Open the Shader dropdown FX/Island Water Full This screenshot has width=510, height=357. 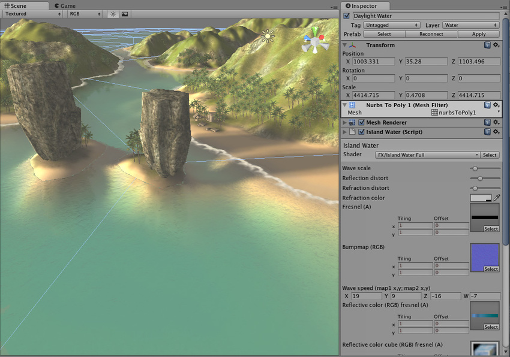(427, 155)
